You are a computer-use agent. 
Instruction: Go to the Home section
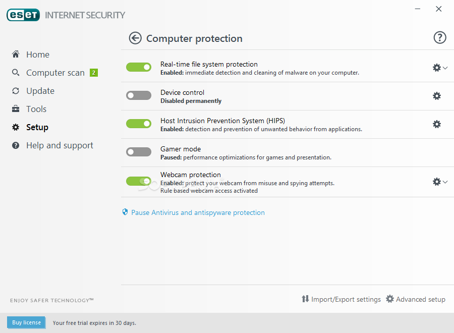pos(38,54)
